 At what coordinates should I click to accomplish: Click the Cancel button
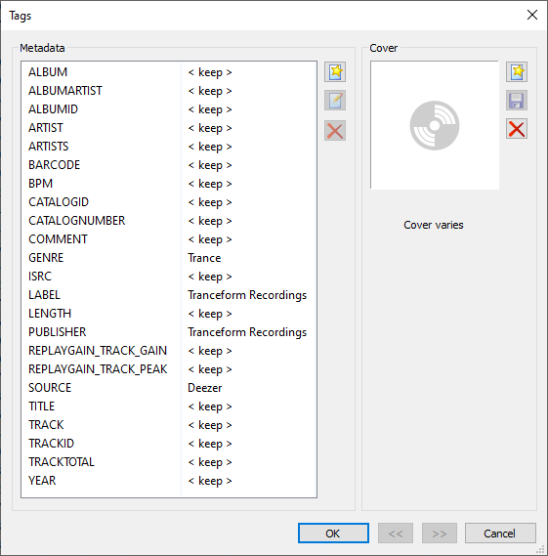[x=500, y=533]
